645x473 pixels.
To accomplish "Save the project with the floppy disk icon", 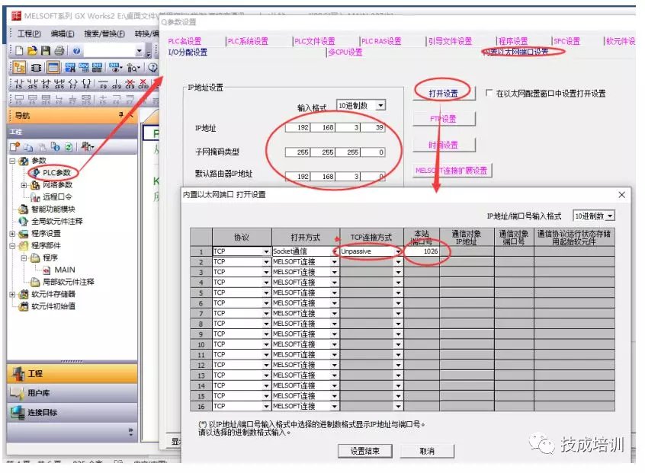I will (x=45, y=50).
